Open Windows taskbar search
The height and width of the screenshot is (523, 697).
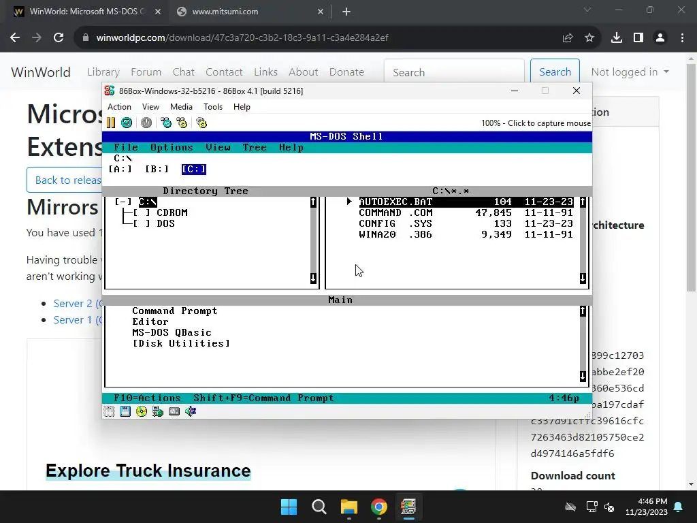pos(319,507)
